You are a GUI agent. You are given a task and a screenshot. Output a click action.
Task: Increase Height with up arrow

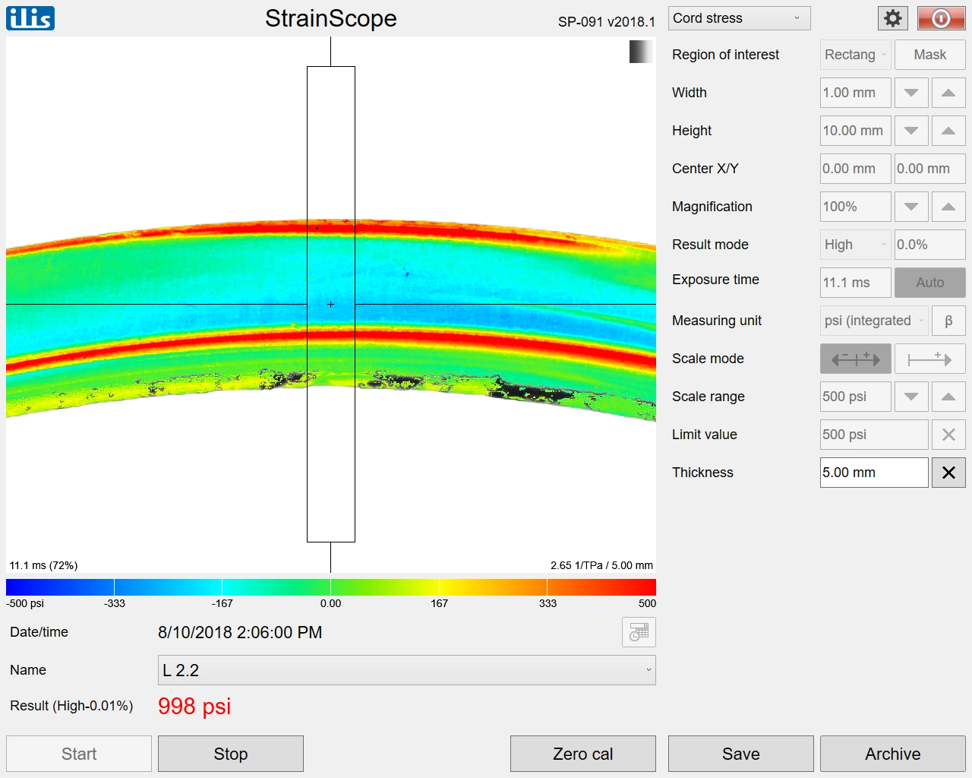click(x=948, y=131)
